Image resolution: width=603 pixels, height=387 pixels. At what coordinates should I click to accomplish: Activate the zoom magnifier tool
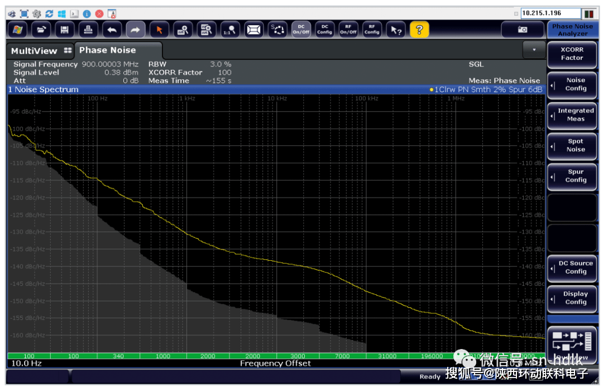183,30
